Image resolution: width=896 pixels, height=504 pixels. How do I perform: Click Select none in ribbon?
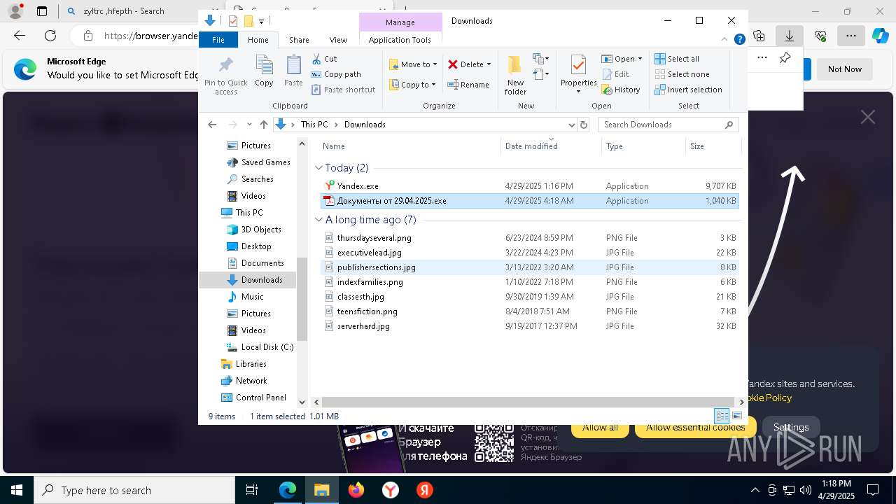point(682,74)
